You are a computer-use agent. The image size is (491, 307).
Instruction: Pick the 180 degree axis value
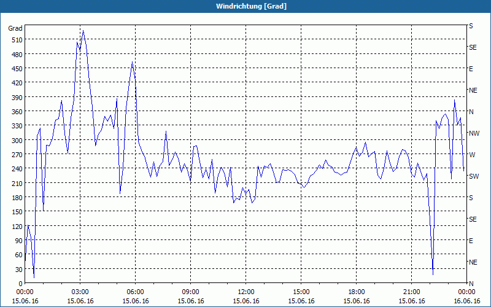click(17, 197)
